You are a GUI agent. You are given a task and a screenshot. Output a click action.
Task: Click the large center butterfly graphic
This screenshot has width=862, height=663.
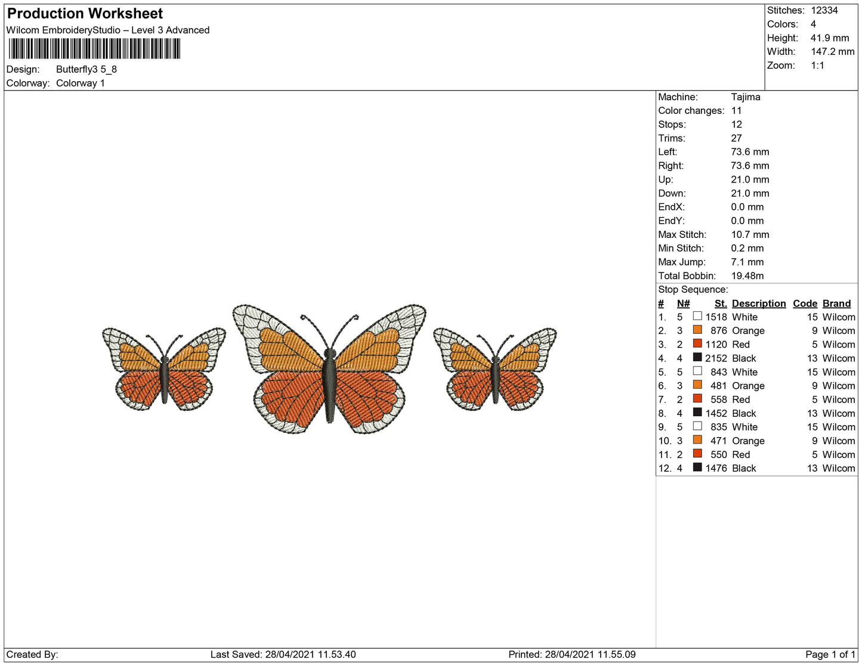[331, 370]
